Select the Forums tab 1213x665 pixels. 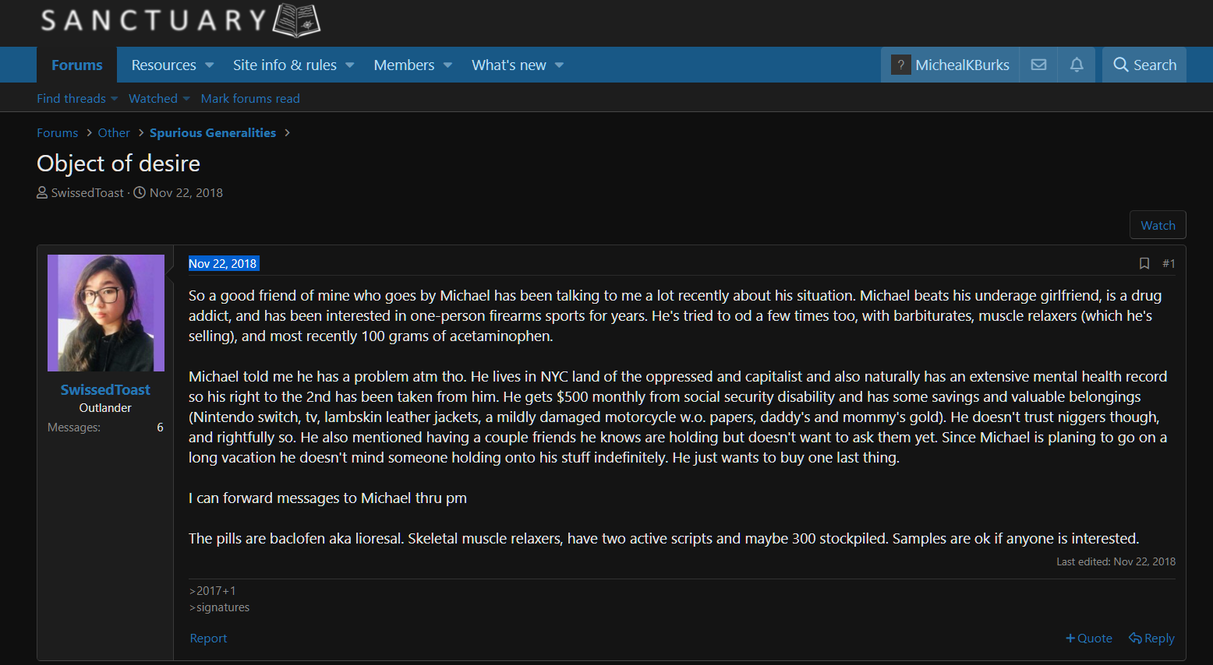pos(76,65)
